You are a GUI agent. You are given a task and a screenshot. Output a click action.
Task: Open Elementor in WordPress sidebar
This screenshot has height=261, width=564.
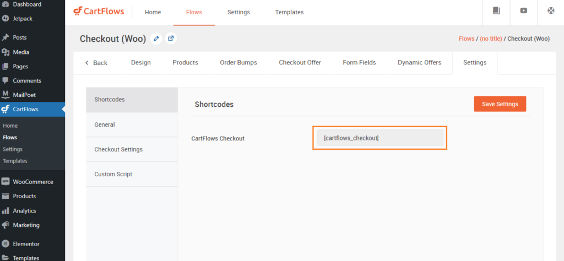(26, 244)
